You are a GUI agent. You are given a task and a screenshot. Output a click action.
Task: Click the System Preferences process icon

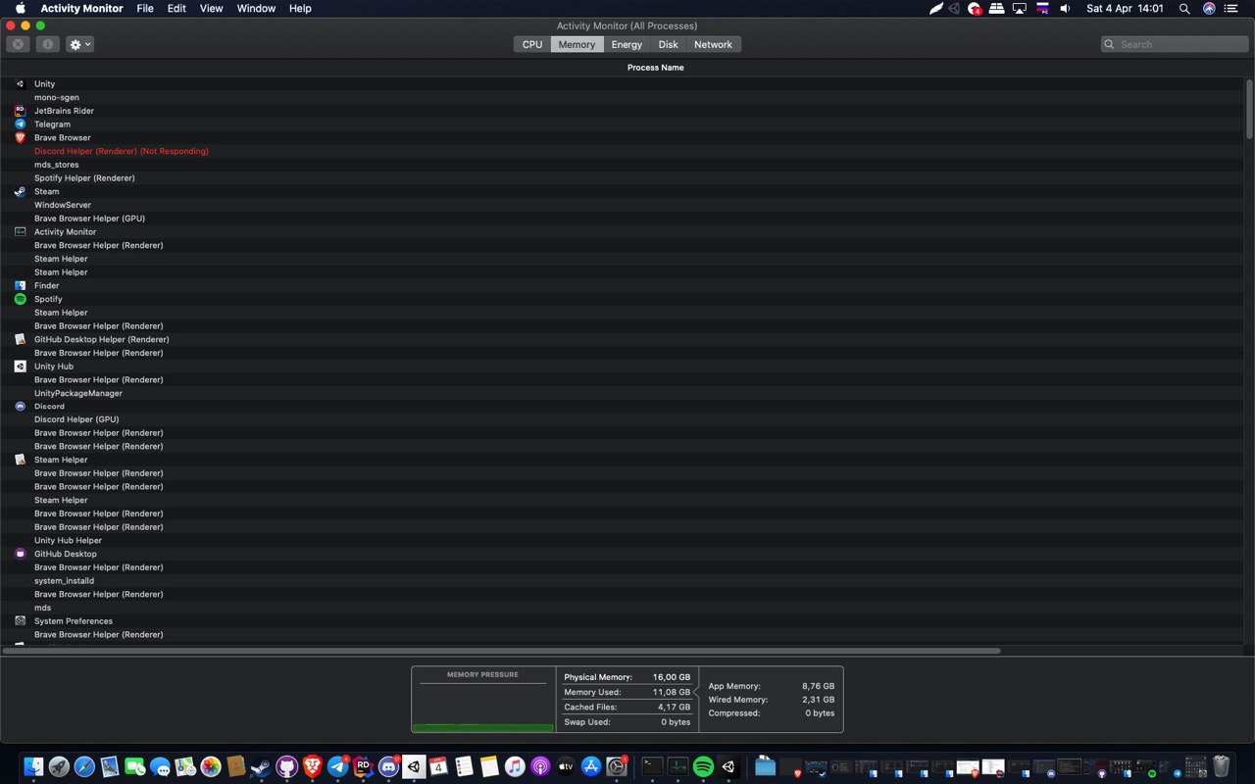[x=20, y=621]
